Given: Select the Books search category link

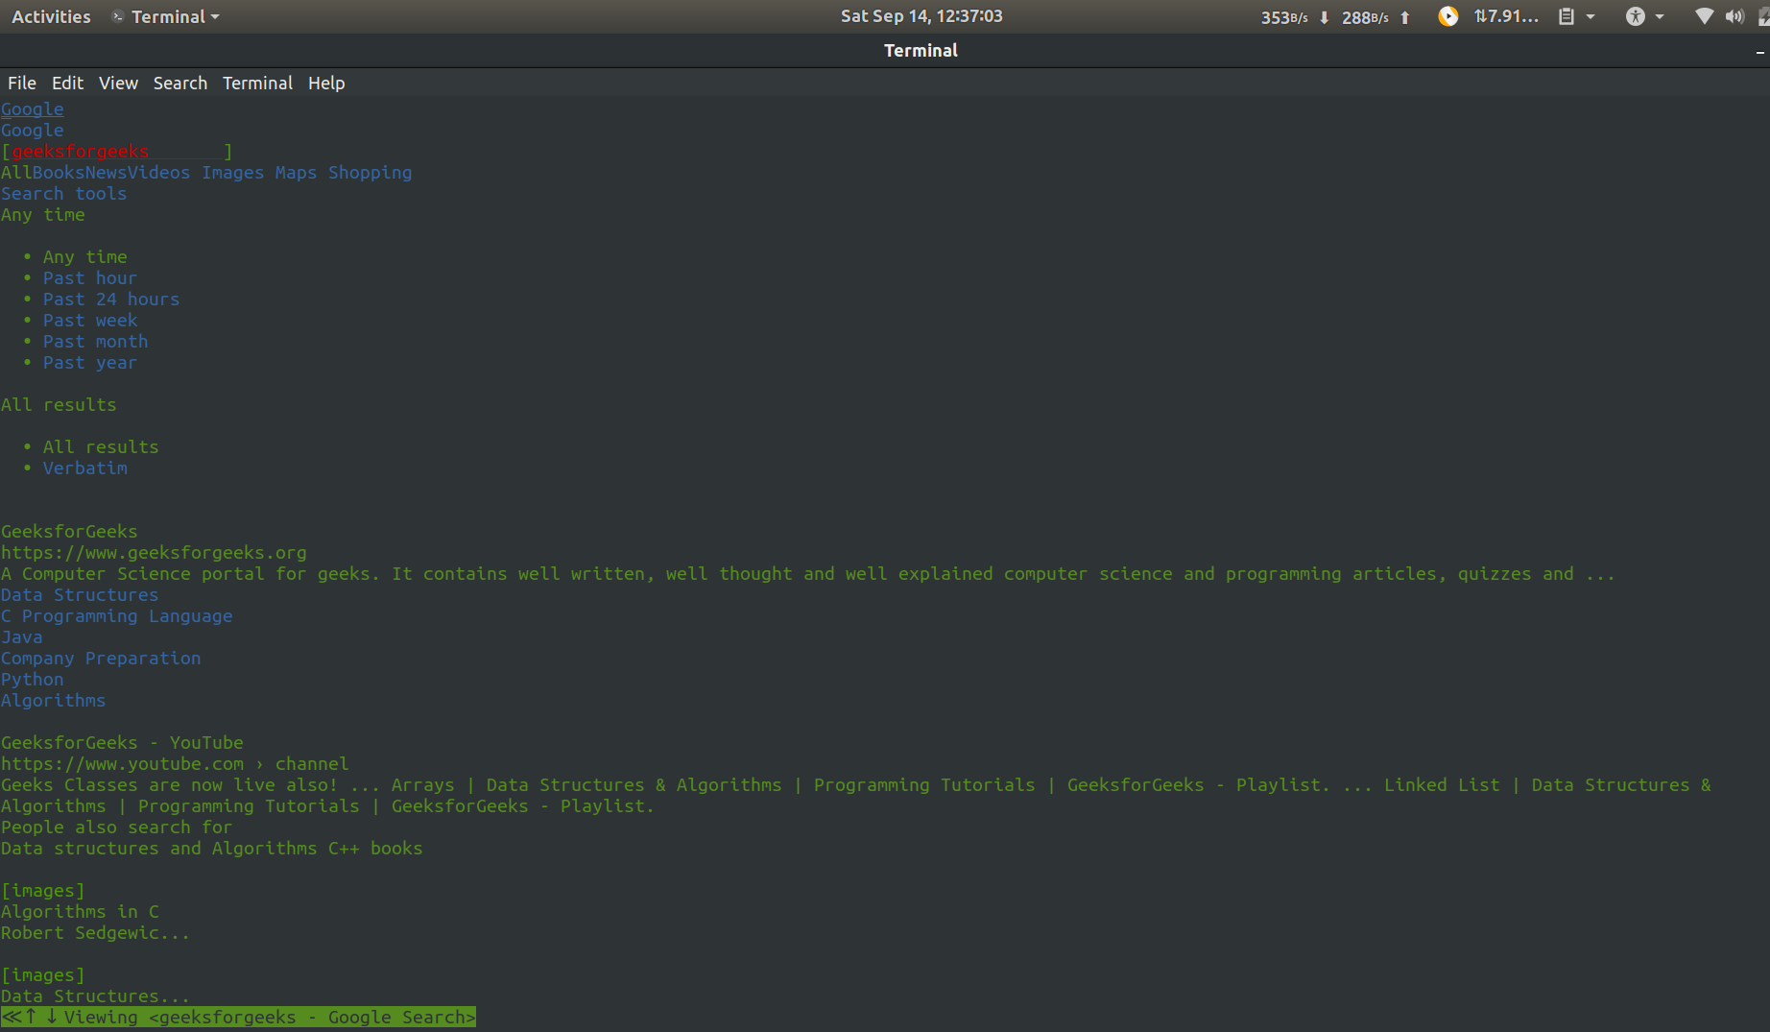Looking at the screenshot, I should (x=59, y=173).
